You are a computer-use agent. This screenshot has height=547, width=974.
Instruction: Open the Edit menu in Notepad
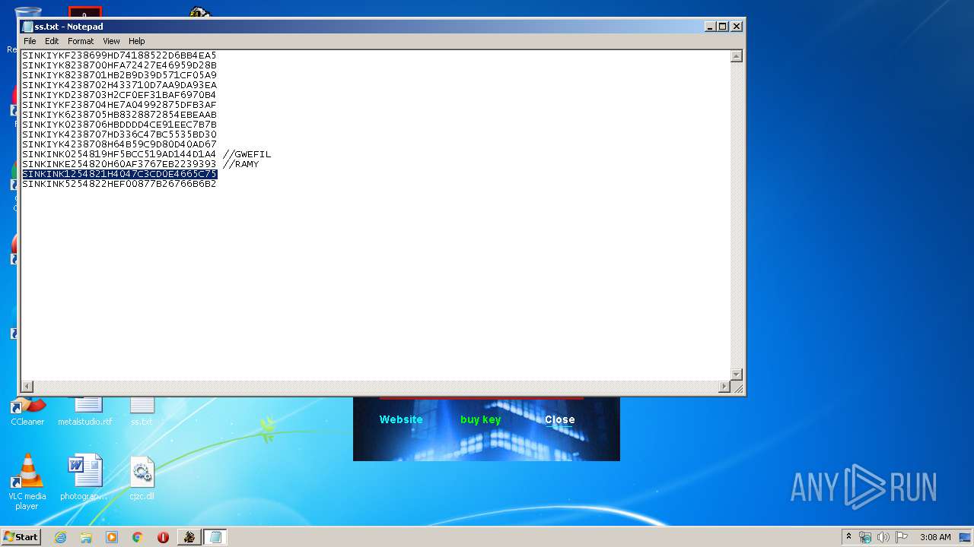(x=52, y=41)
